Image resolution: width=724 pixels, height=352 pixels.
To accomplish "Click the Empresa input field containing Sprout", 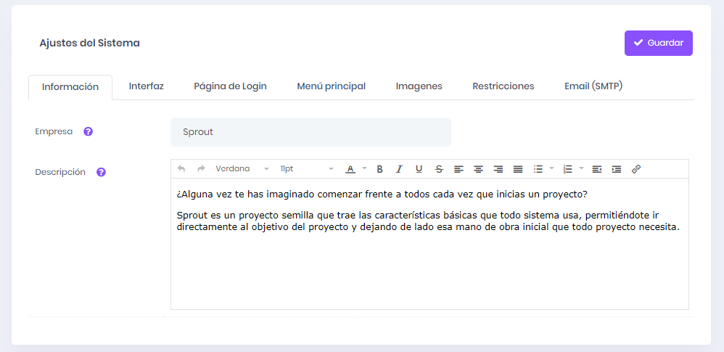I will (310, 132).
